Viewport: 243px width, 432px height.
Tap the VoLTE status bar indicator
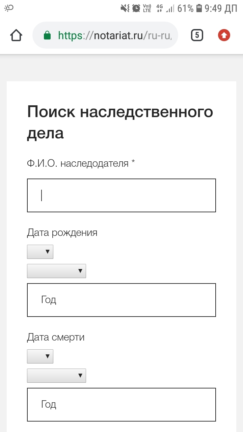147,8
